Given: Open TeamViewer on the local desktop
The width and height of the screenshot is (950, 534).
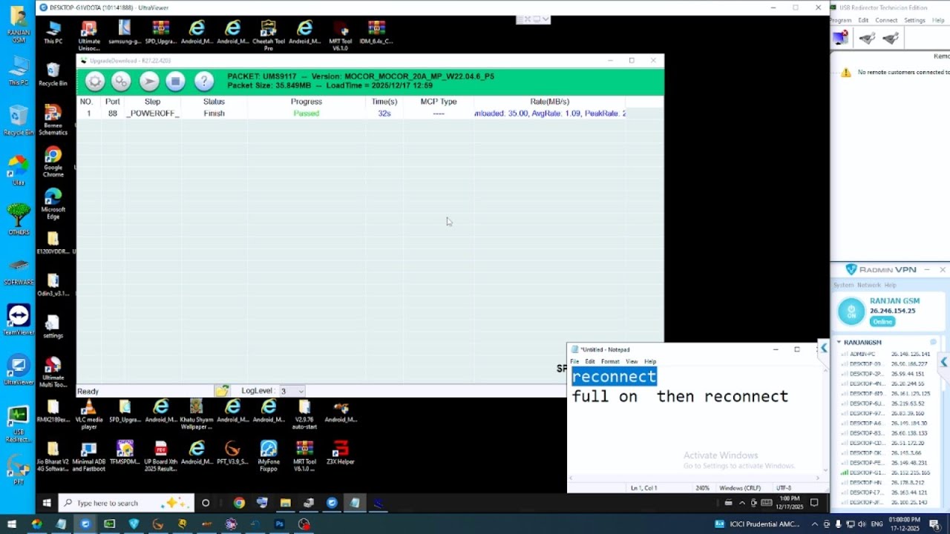Looking at the screenshot, I should click(x=19, y=319).
